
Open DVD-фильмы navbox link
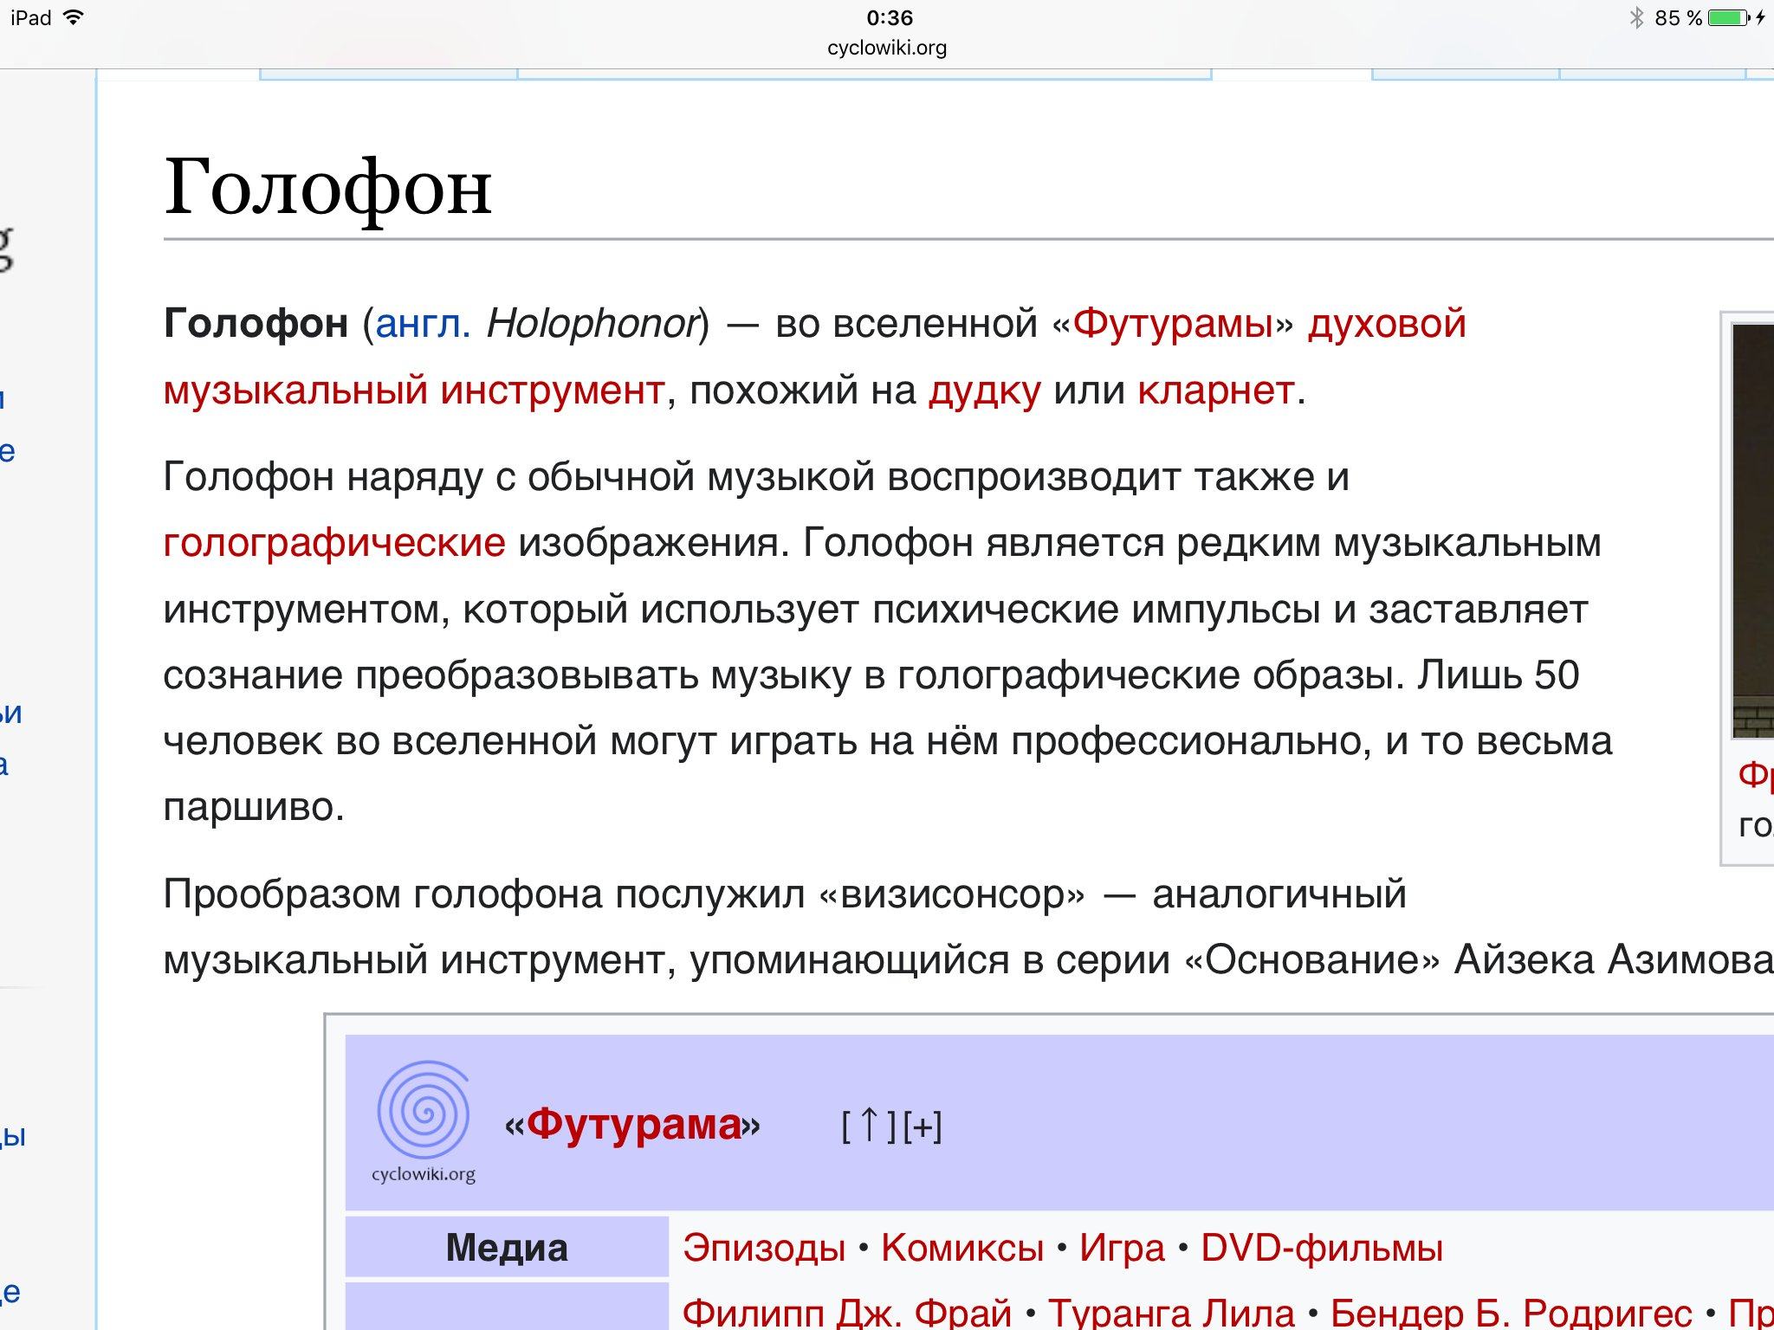pyautogui.click(x=1321, y=1248)
